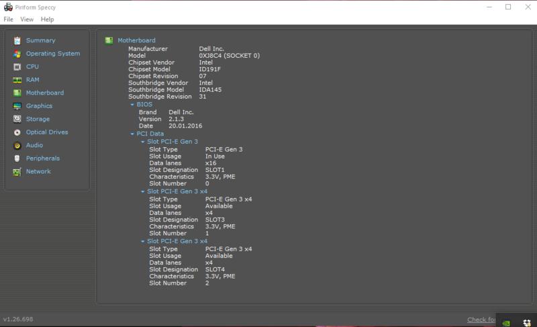Click the Operating System Windows flag icon
Viewport: 537px width, 327px height.
(17, 54)
